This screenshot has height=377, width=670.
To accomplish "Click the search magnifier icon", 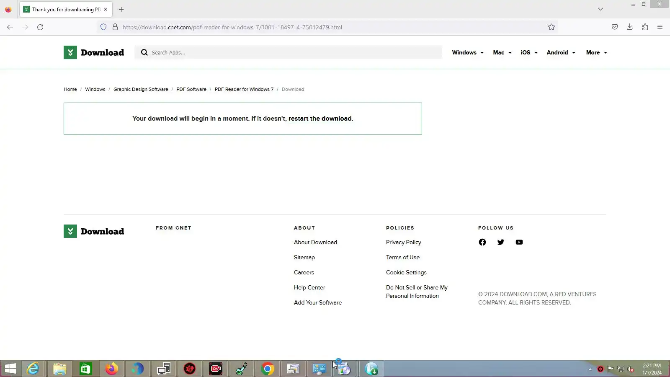I will pyautogui.click(x=144, y=52).
